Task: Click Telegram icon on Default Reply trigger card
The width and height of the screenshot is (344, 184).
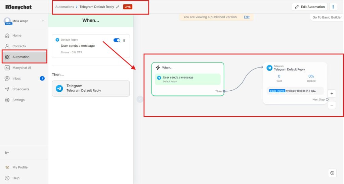Action: click(x=57, y=40)
